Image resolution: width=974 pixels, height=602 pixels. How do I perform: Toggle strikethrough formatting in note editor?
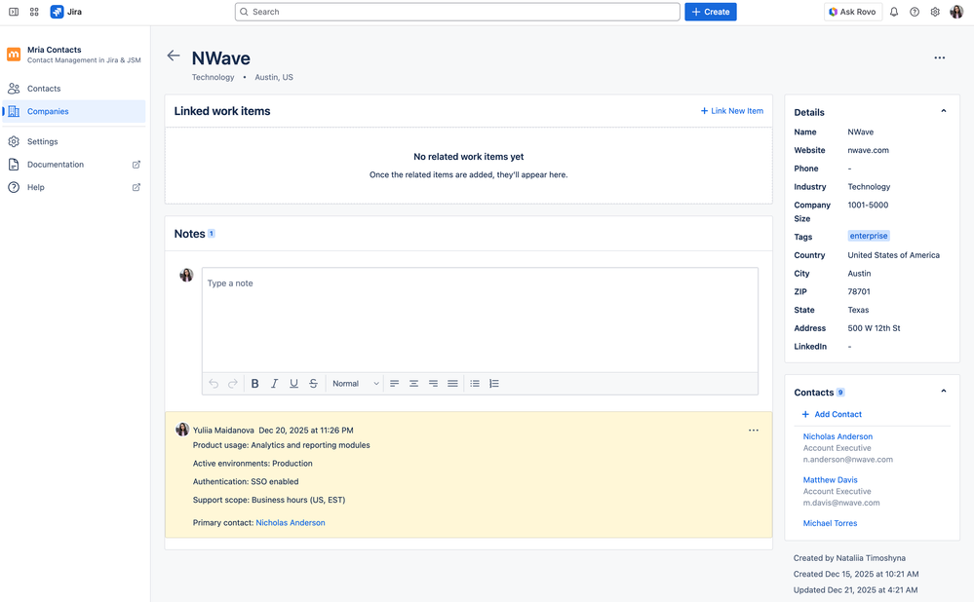tap(313, 384)
